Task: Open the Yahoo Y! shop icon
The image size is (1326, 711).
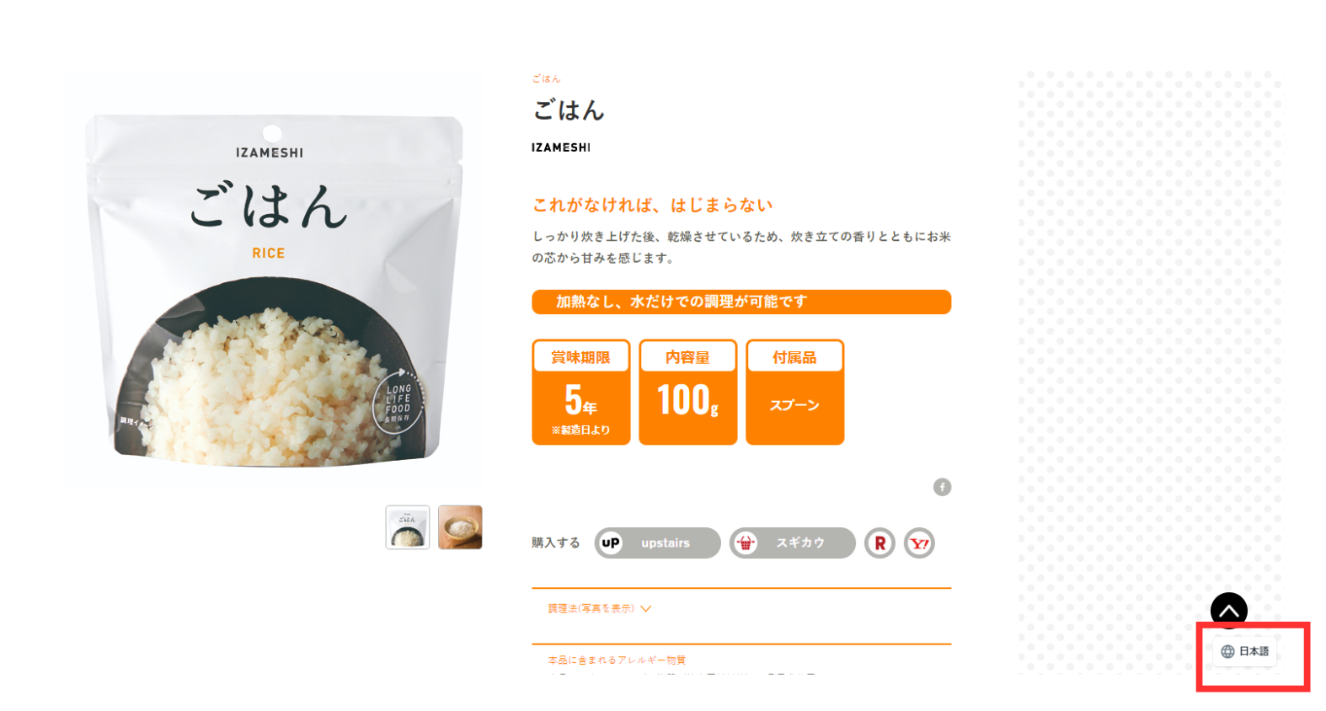Action: (919, 543)
